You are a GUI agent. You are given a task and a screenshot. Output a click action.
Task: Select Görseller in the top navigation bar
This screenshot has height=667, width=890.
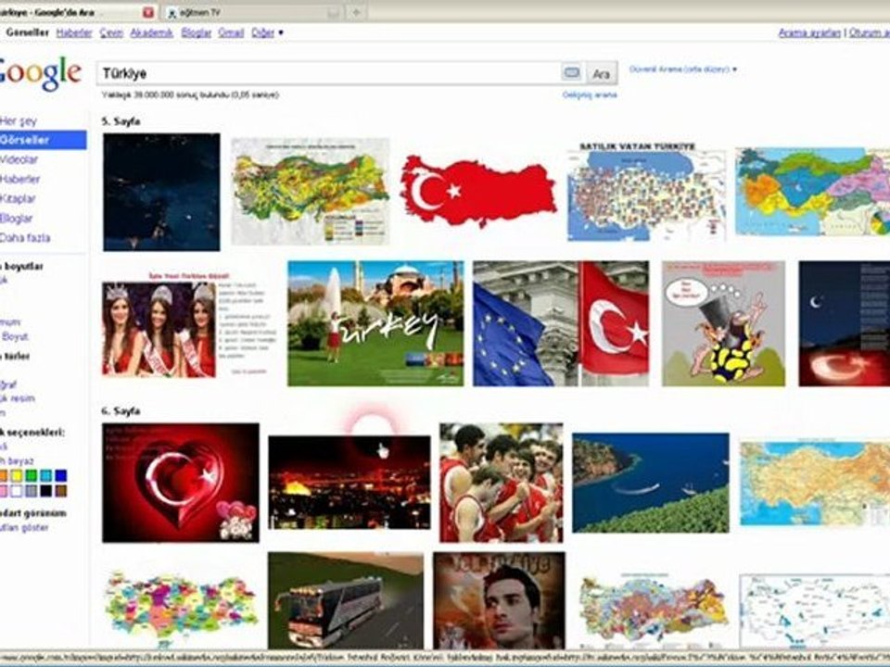coord(27,33)
